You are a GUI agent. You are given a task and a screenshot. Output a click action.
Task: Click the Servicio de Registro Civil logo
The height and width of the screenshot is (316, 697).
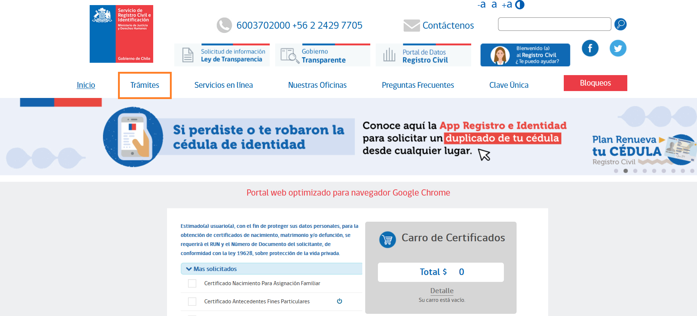coord(121,34)
